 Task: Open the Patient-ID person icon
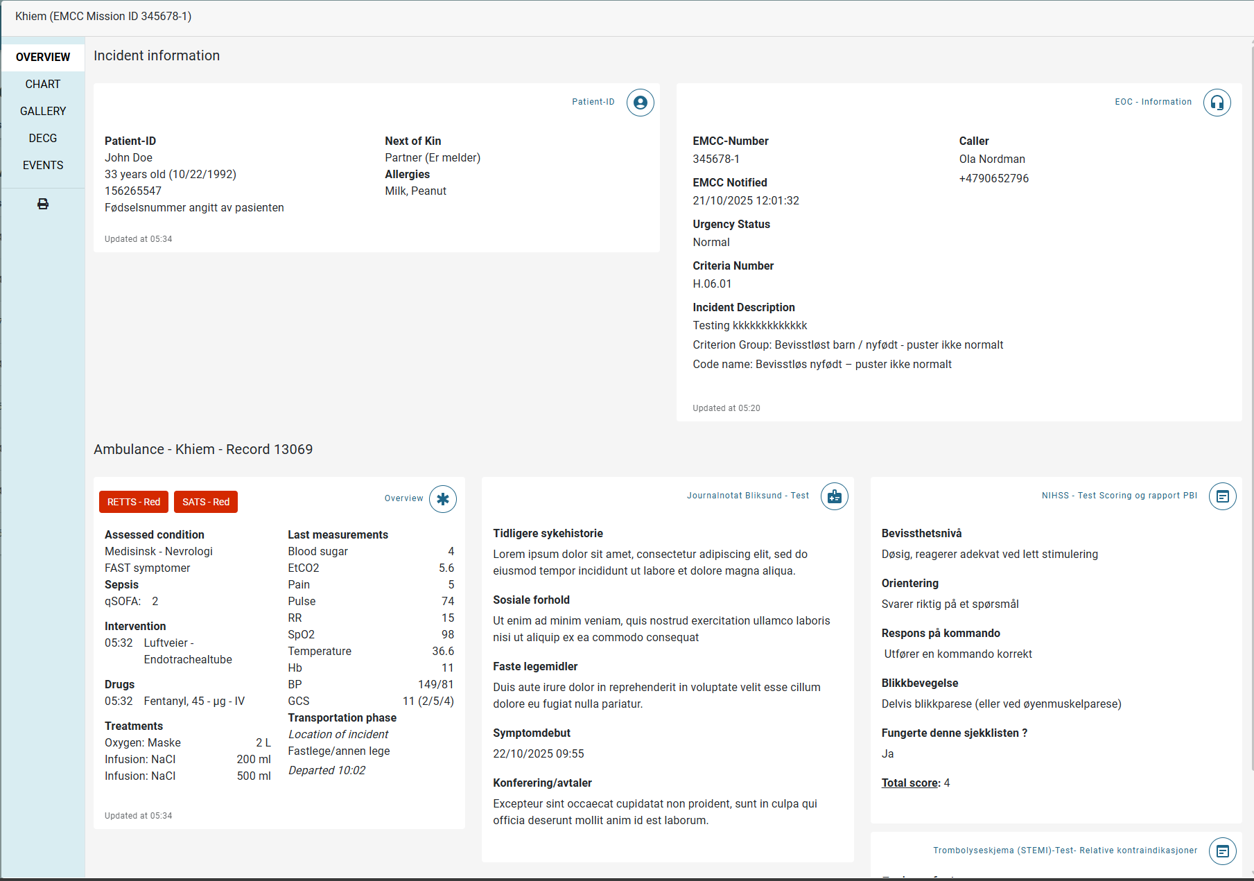[640, 103]
